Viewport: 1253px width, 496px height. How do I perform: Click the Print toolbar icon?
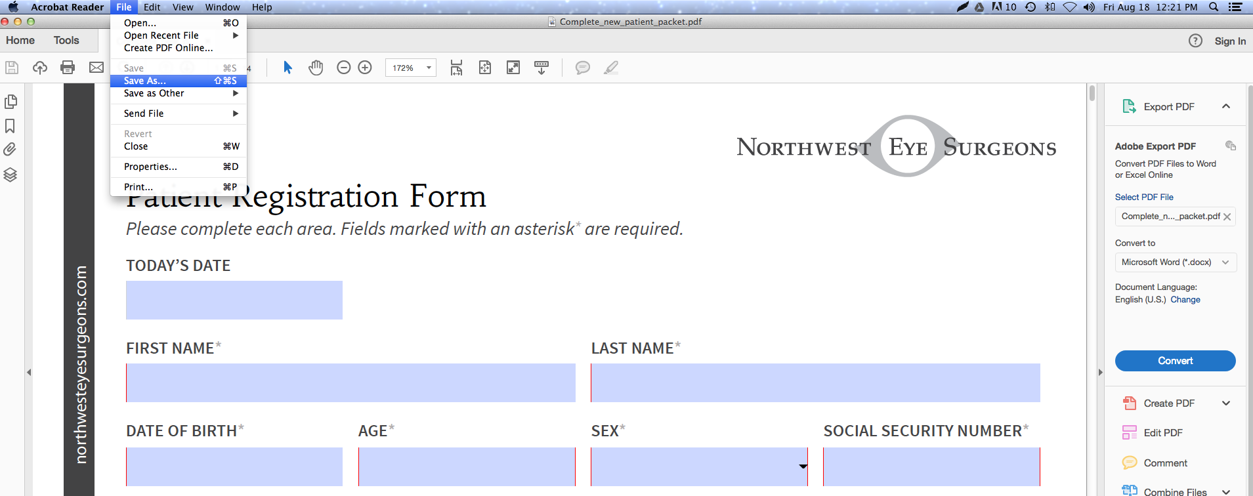pyautogui.click(x=68, y=68)
